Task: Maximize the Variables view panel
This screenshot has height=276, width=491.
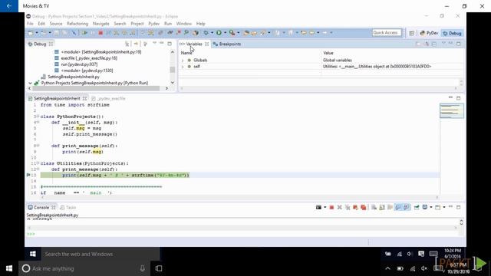Action: [459, 44]
